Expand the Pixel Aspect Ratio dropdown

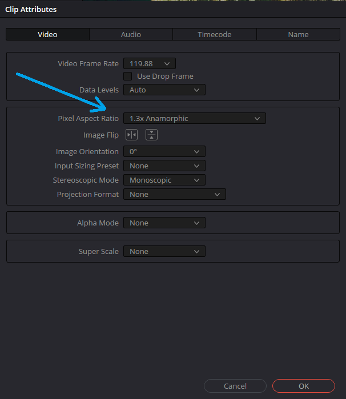point(194,119)
